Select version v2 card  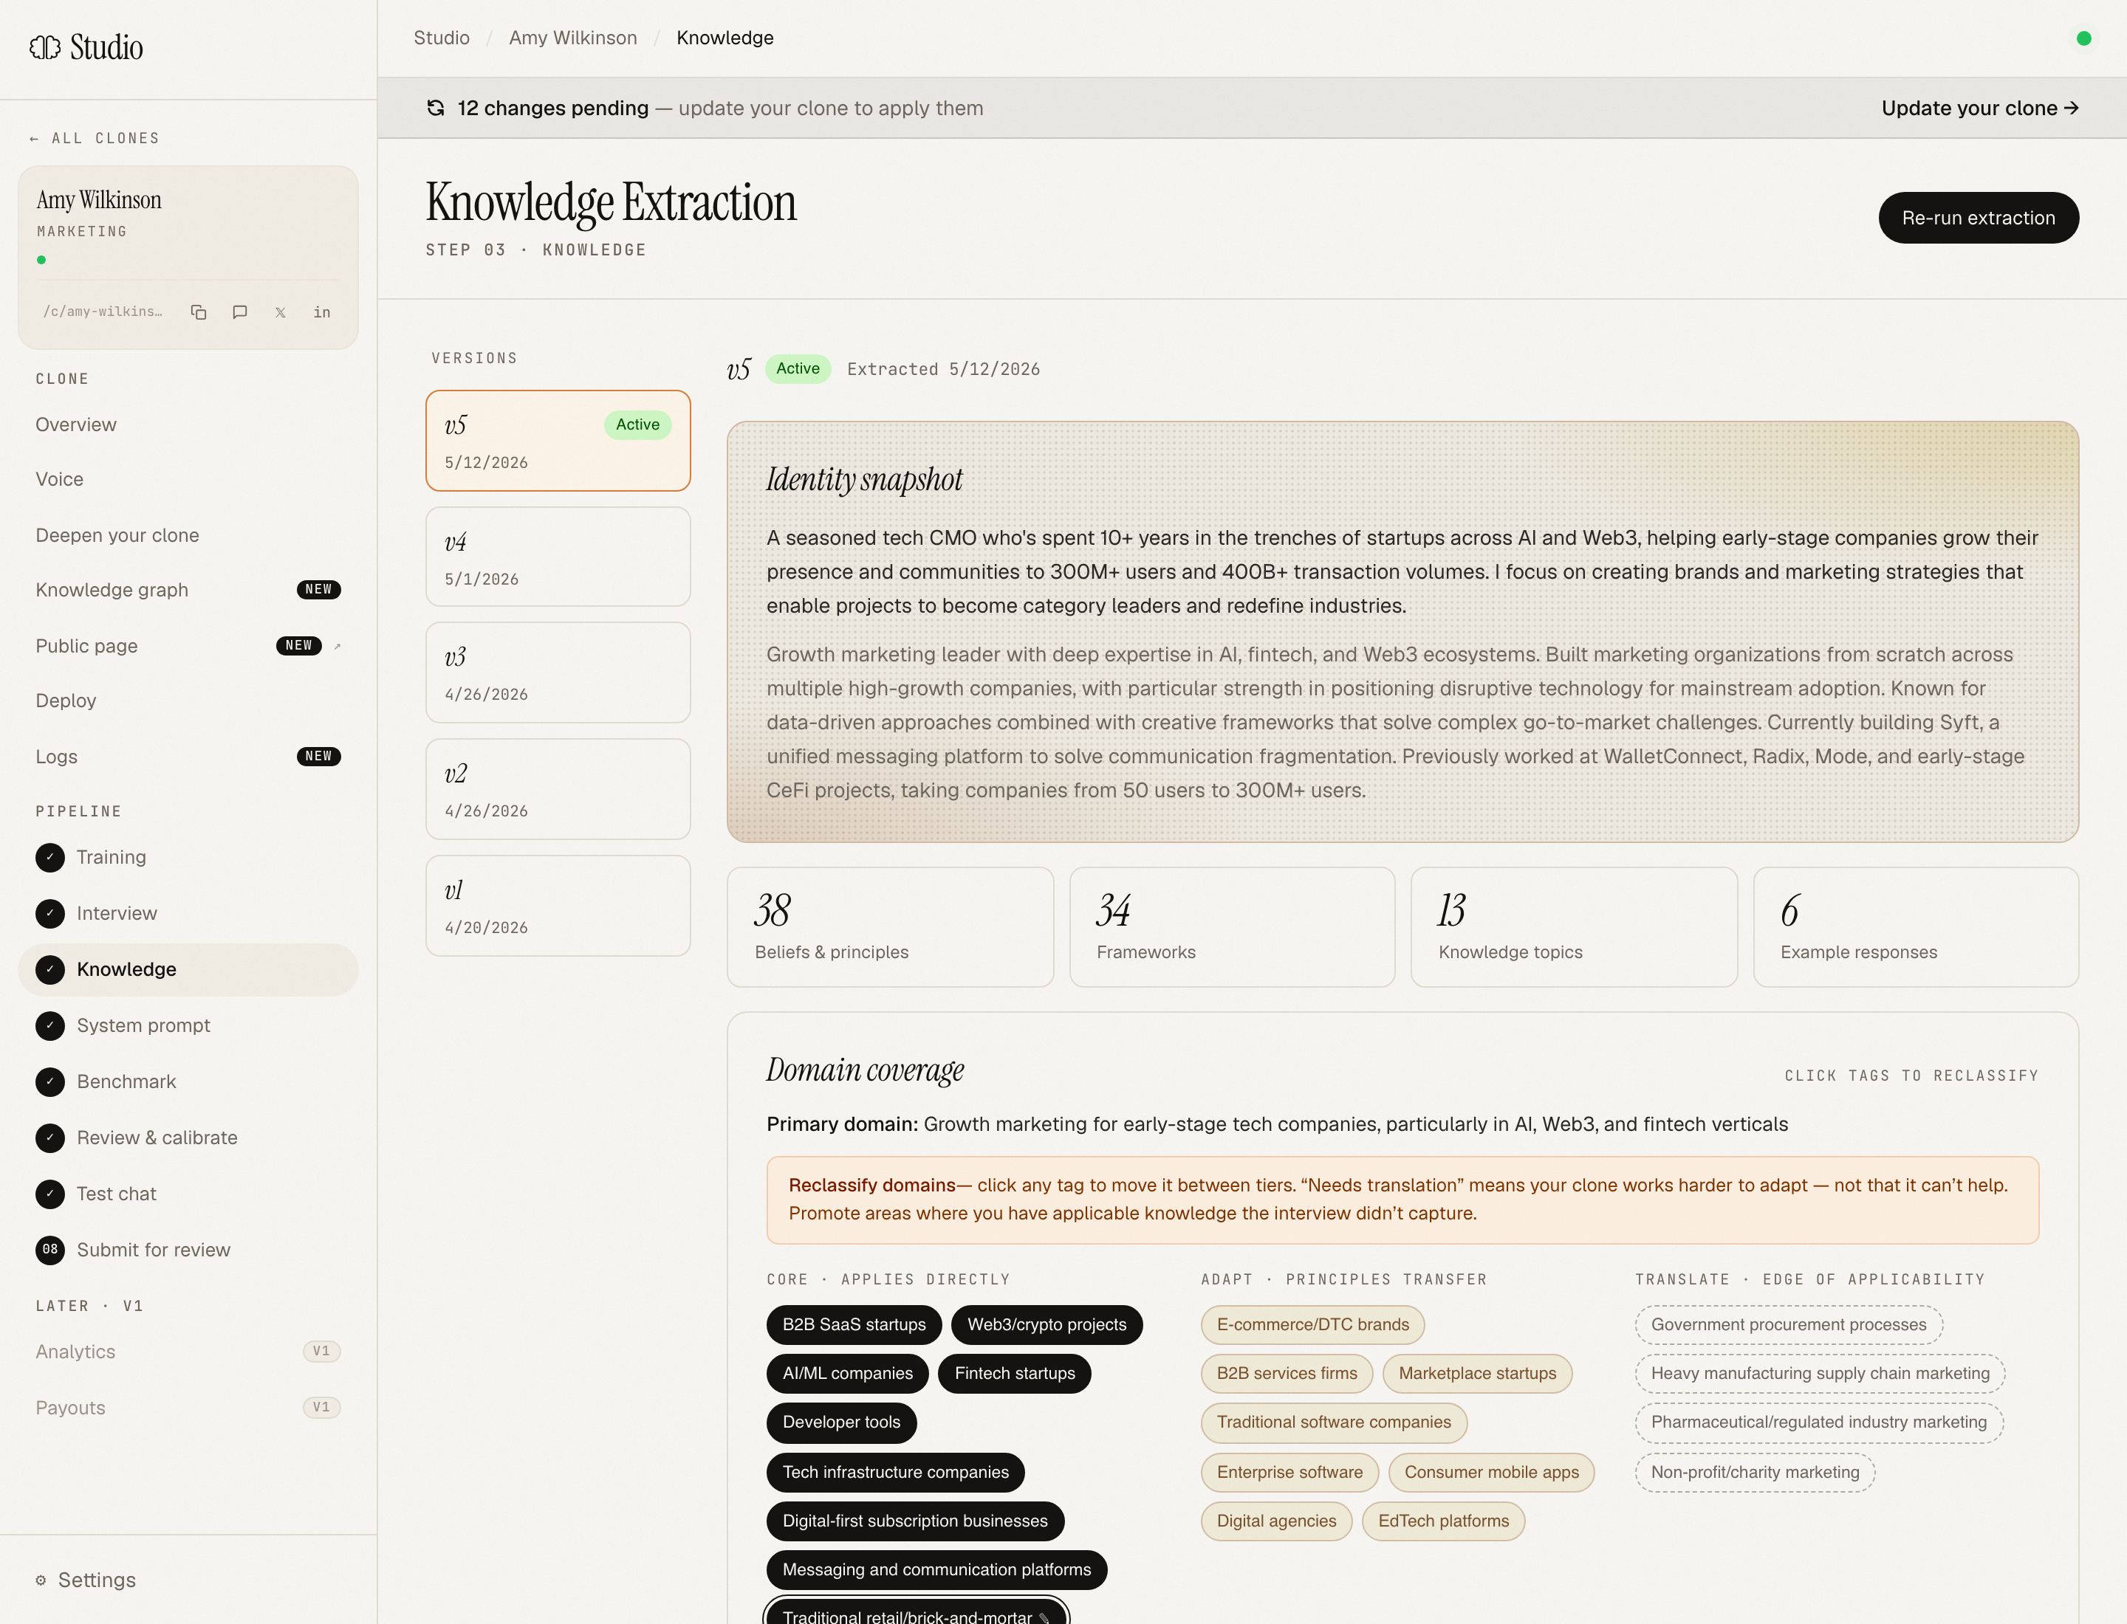(558, 789)
